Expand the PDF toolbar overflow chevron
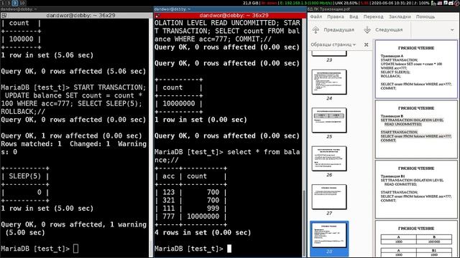Image resolution: width=460 pixels, height=258 pixels. tap(452, 30)
